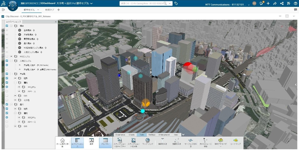
Task: Open the Map Link globe tool
Action: tap(148, 140)
